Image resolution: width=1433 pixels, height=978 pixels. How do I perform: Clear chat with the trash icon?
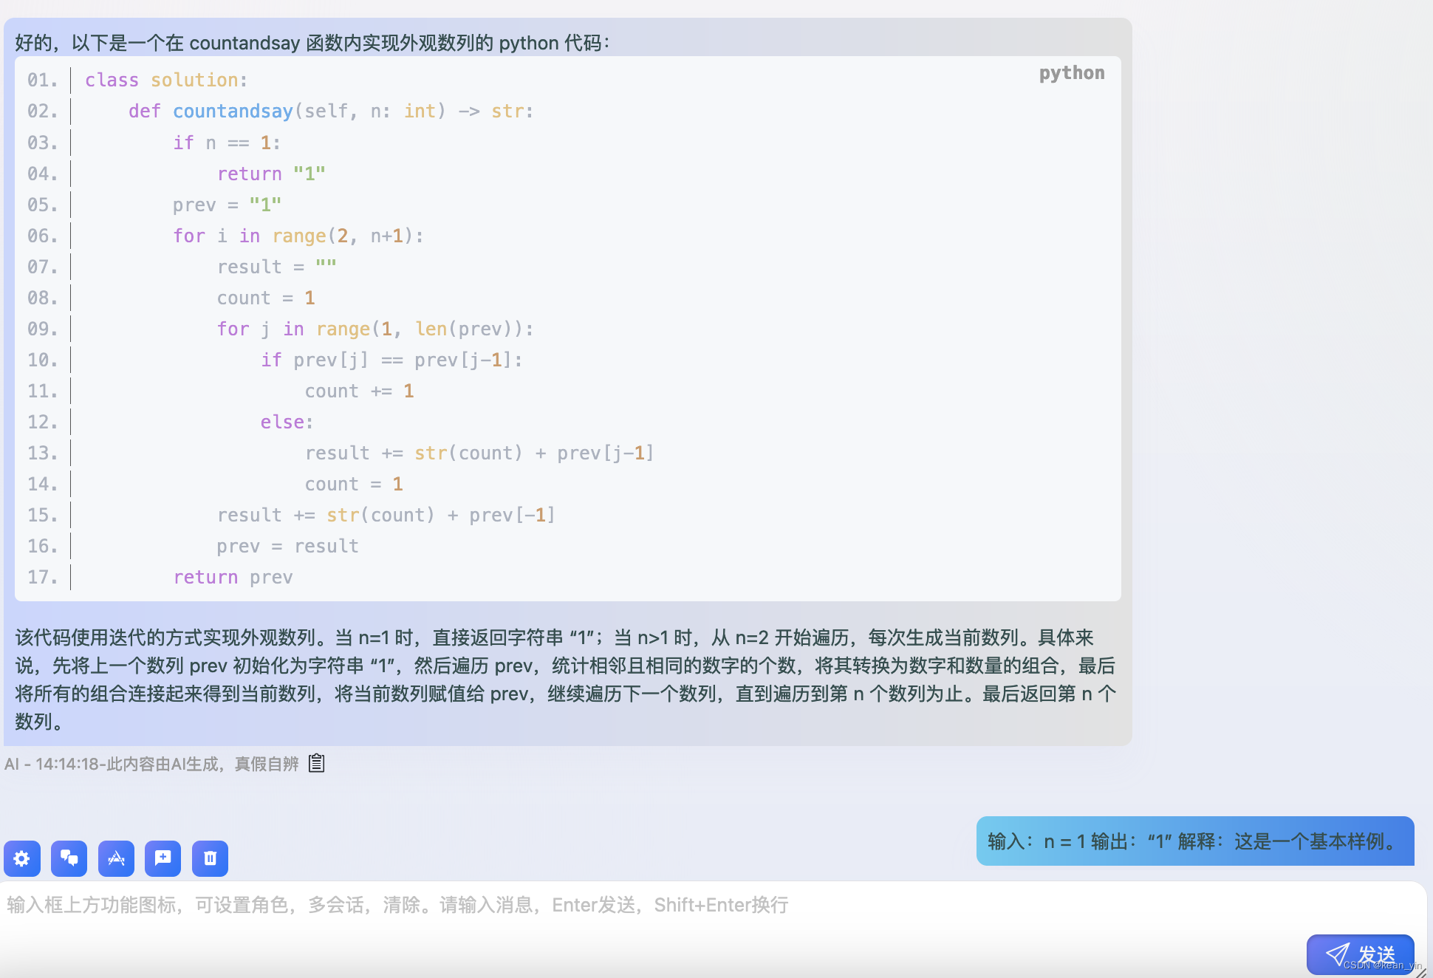coord(210,858)
